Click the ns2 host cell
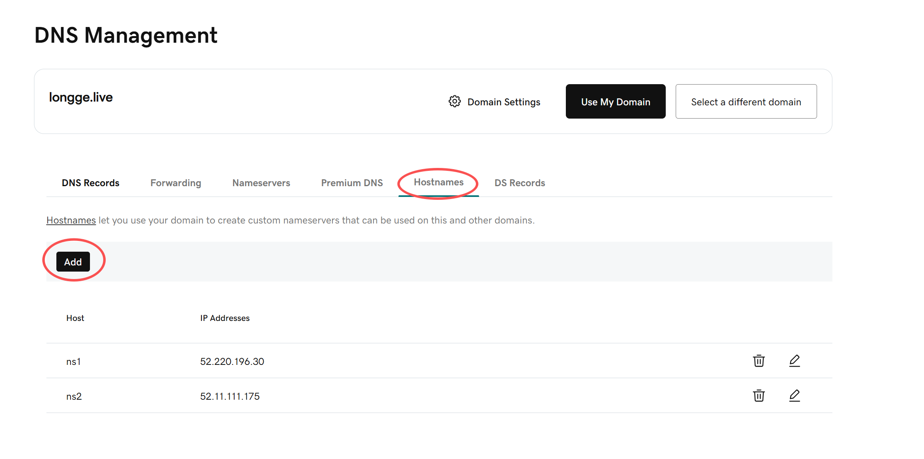The image size is (924, 459). coord(74,396)
